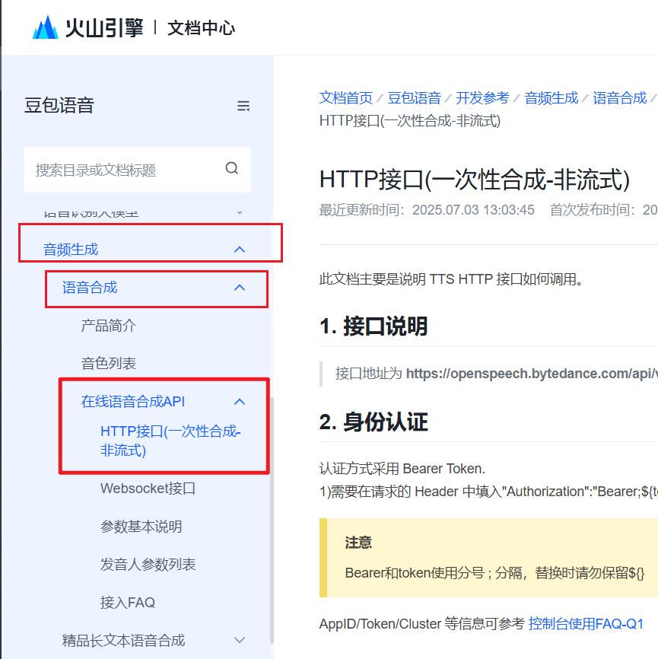Click the 开发参考 breadcrumb link
This screenshot has width=658, height=659.
click(x=482, y=97)
